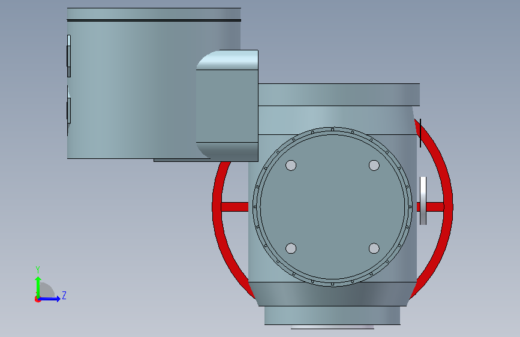This screenshot has width=520, height=337.
Task: Select the top cap of the gearbox housing
Action: (339, 95)
